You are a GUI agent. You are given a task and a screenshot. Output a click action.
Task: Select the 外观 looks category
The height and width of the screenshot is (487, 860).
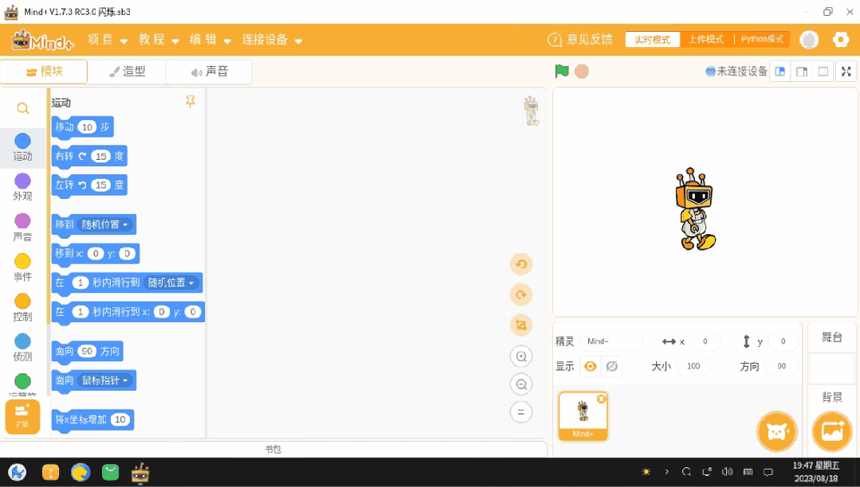point(22,187)
